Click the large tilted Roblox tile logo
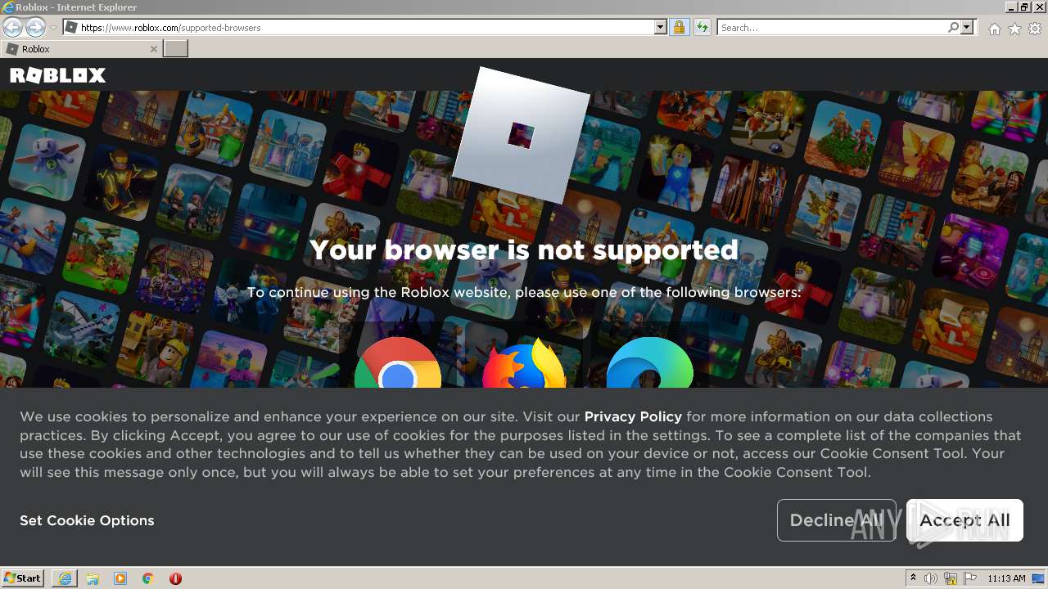Screen dimensions: 1048x589 521,135
